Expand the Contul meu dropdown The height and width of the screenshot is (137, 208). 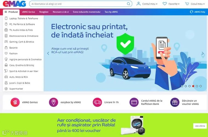pos(147,4)
